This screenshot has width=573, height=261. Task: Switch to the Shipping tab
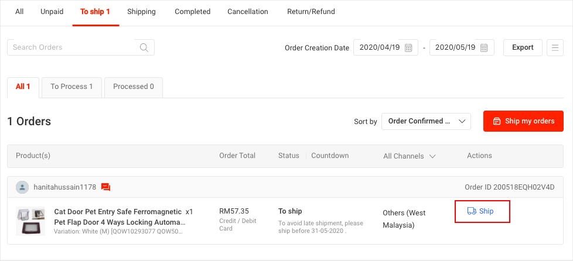pos(141,12)
